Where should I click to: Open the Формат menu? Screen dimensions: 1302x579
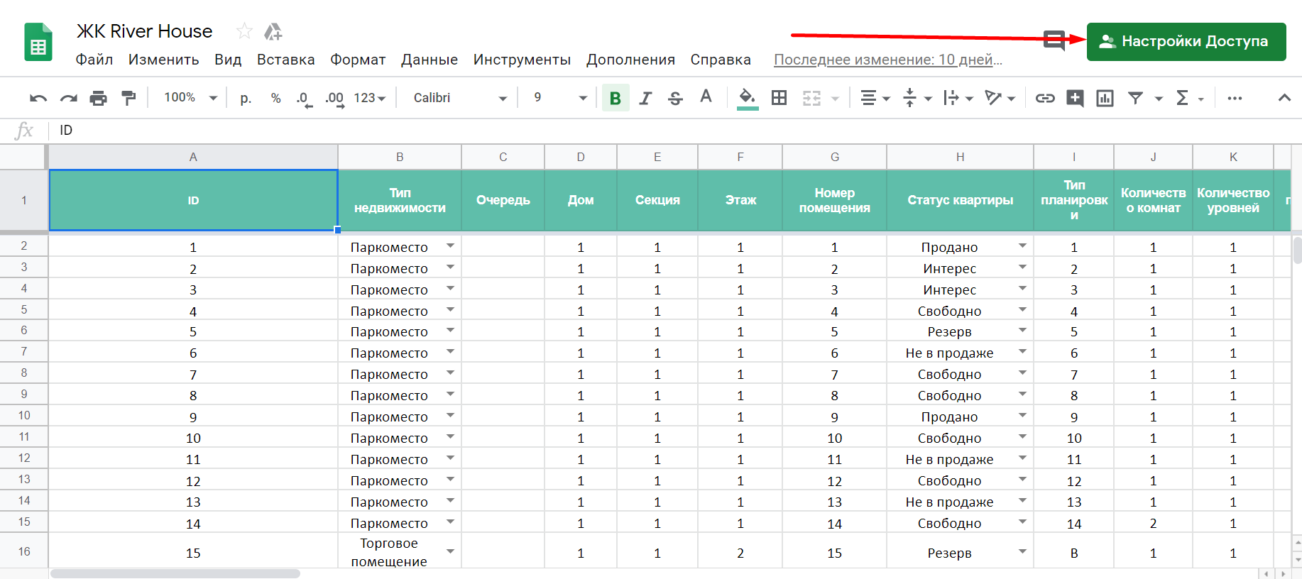click(357, 60)
